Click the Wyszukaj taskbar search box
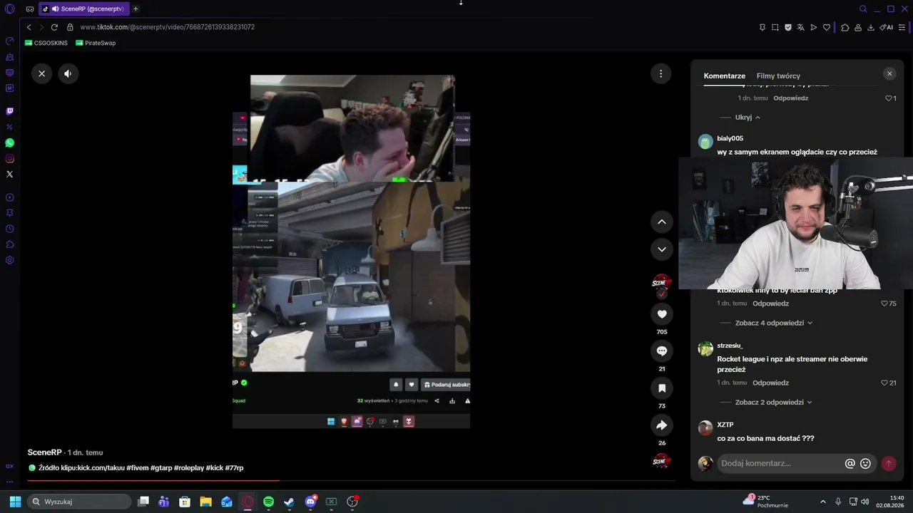Image resolution: width=913 pixels, height=513 pixels. tap(79, 502)
